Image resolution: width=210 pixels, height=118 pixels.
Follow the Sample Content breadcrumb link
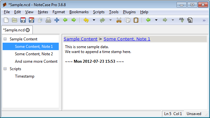(80, 39)
